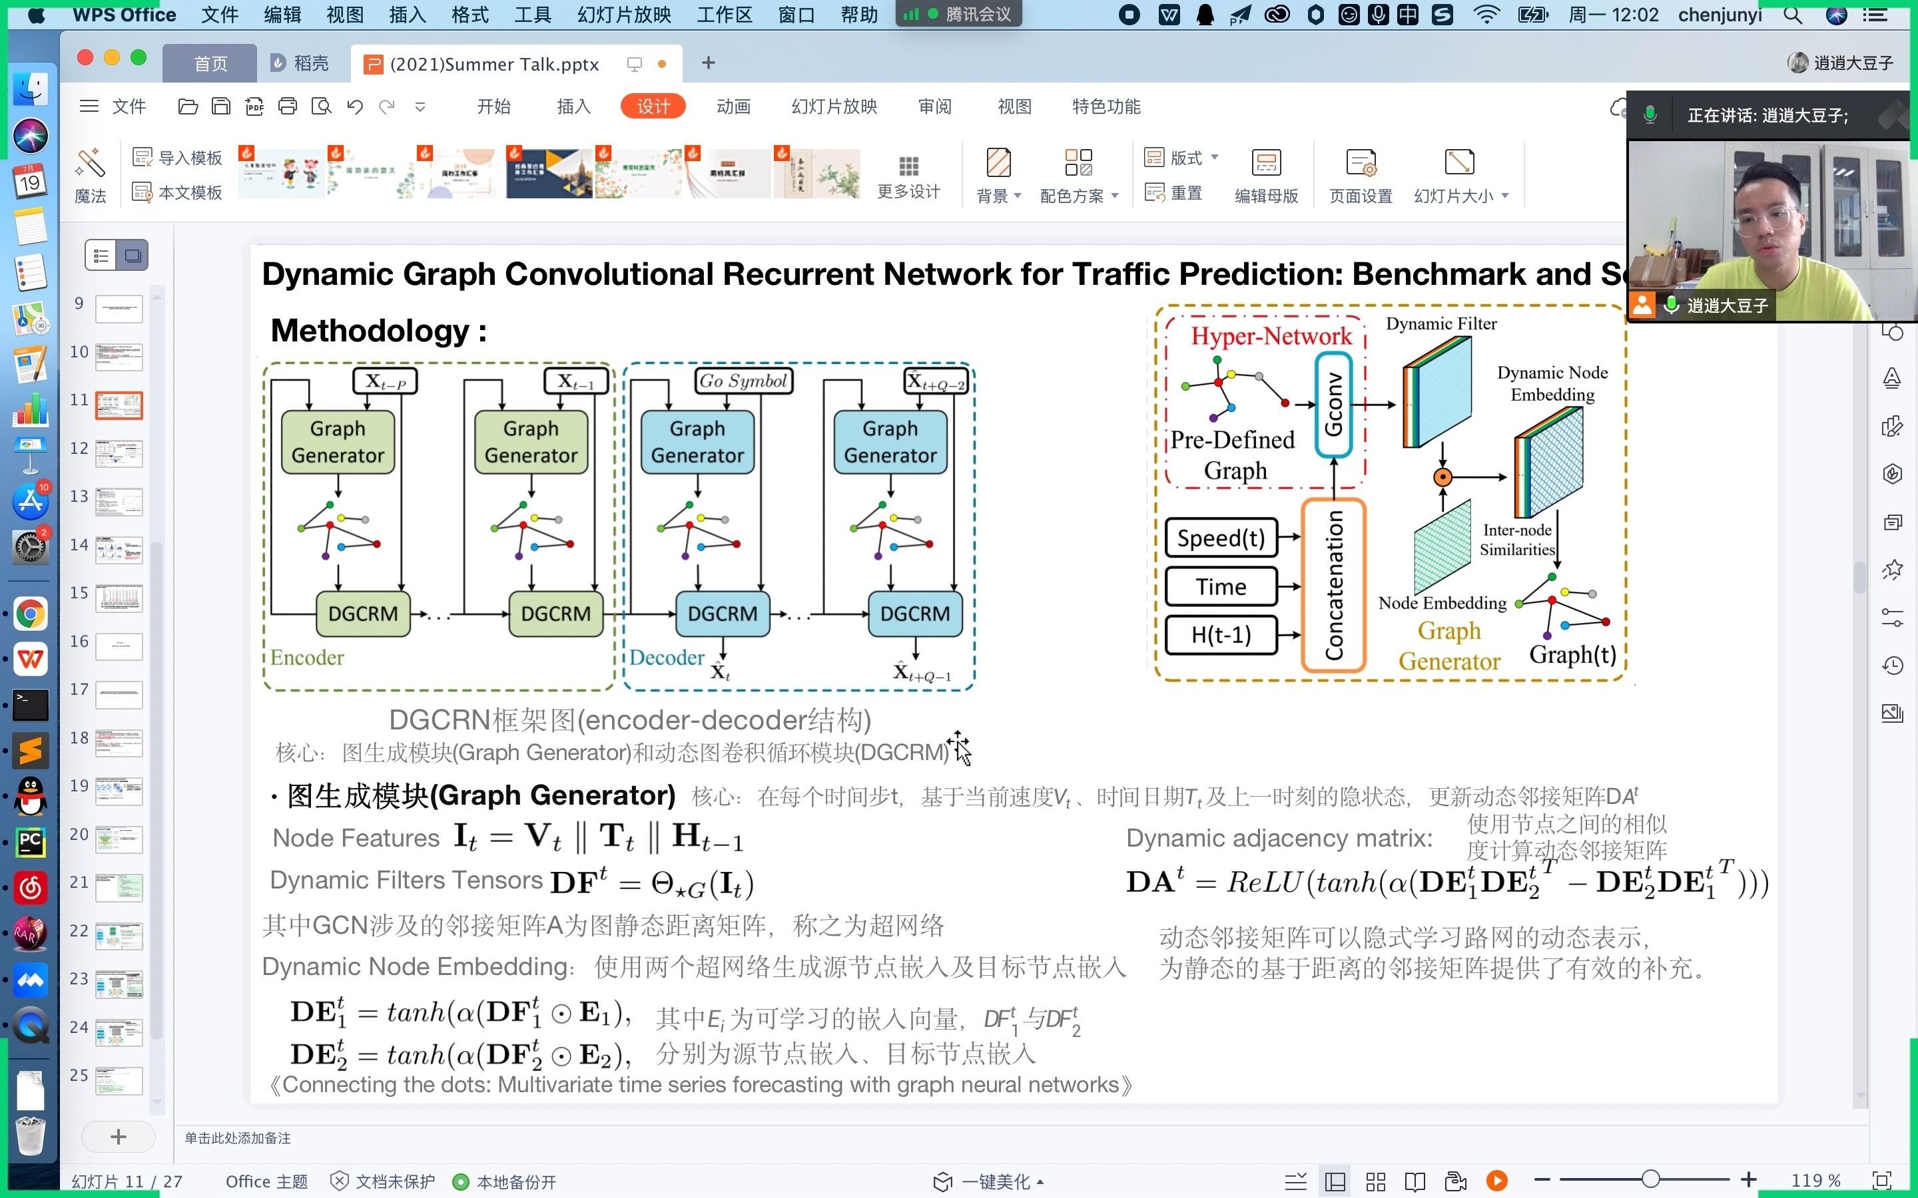Switch to Home (首页) tab

click(x=210, y=63)
